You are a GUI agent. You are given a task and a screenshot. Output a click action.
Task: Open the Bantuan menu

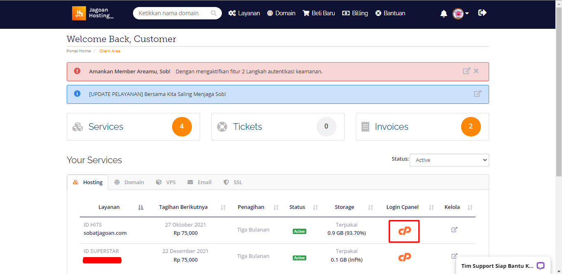(390, 13)
